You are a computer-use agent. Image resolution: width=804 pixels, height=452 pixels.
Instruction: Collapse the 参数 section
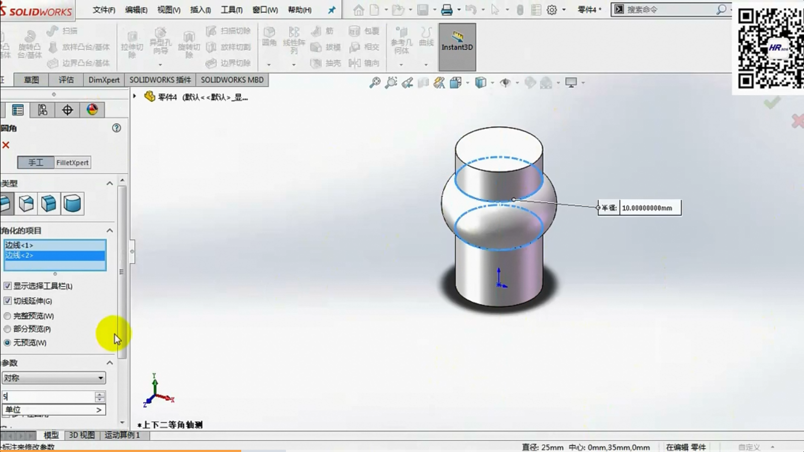[110, 363]
